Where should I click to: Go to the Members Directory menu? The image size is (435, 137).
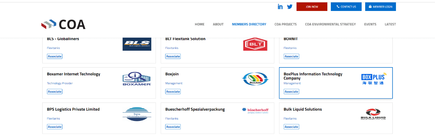pos(249,24)
